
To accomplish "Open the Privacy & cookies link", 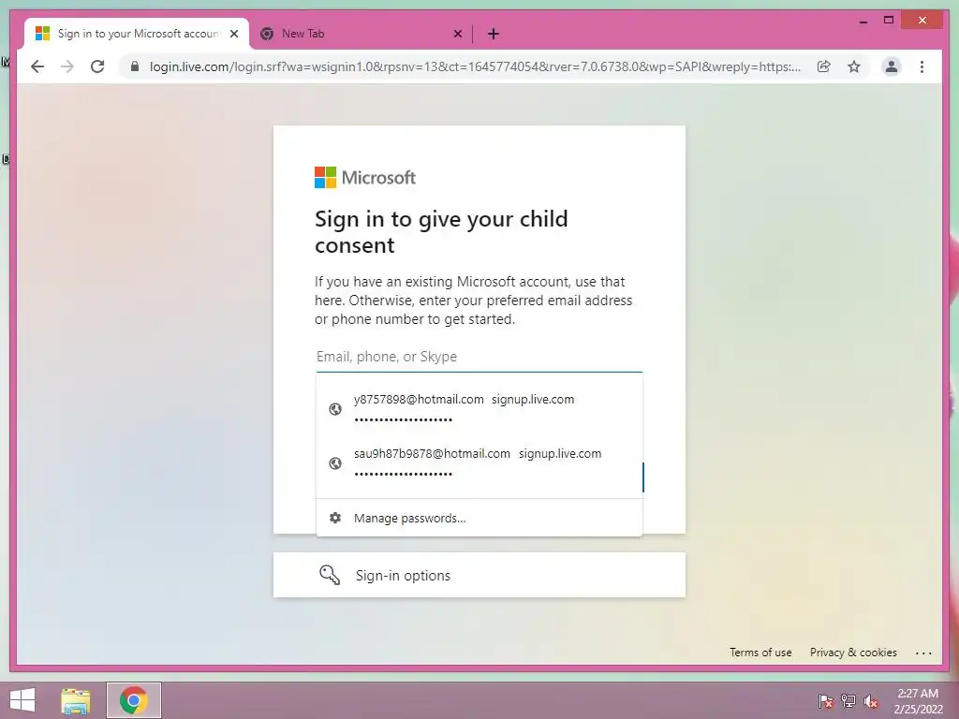I will [x=853, y=653].
